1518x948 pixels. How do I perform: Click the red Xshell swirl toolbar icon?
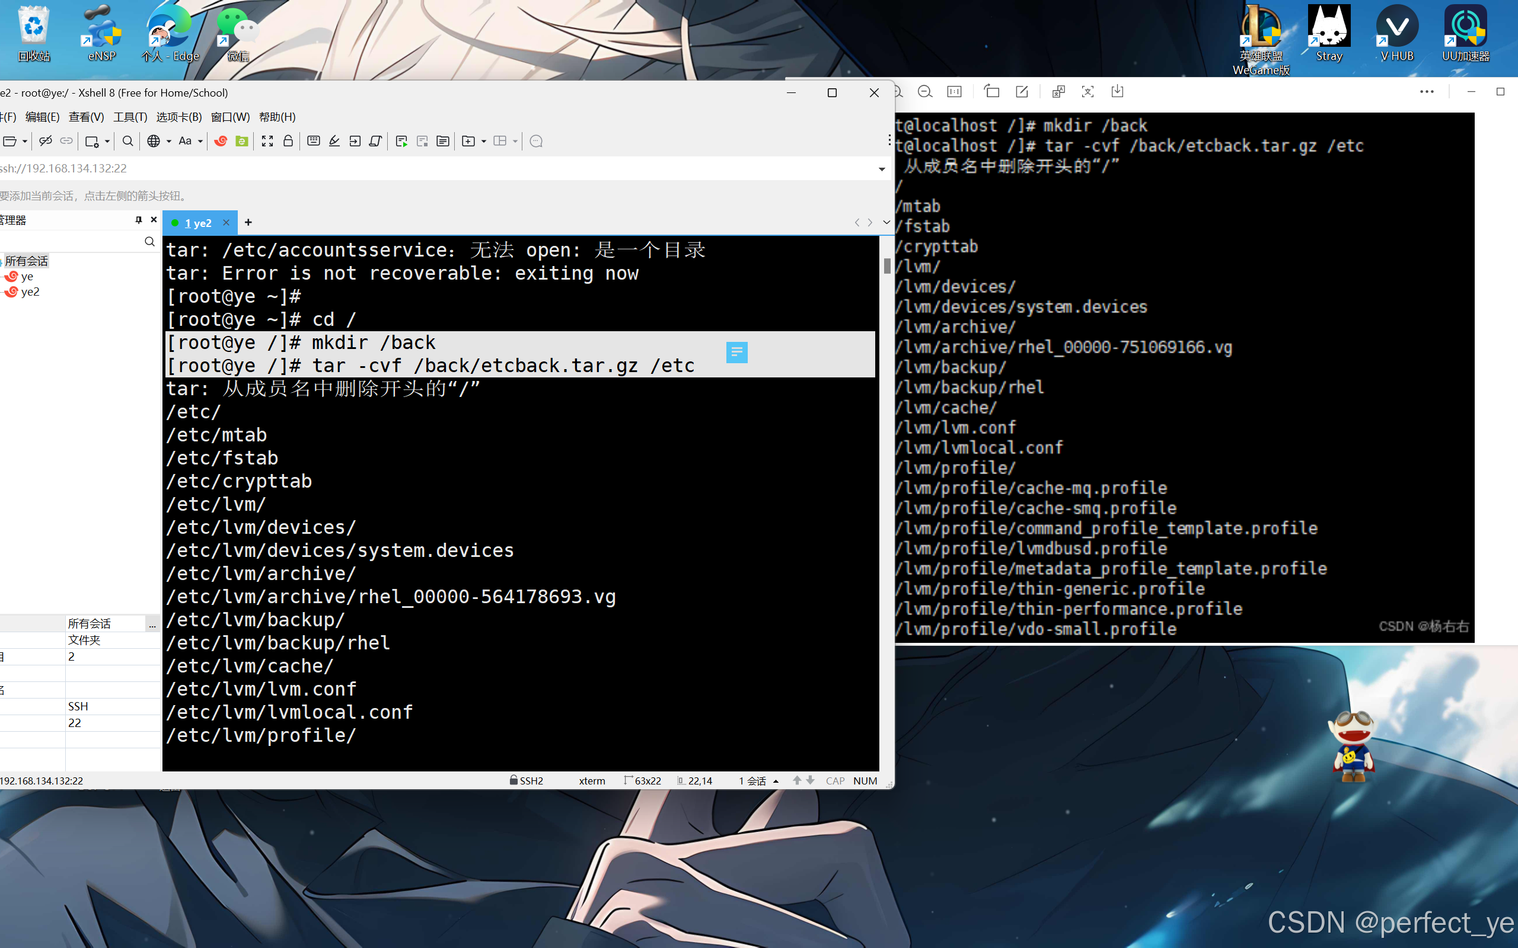pyautogui.click(x=221, y=141)
